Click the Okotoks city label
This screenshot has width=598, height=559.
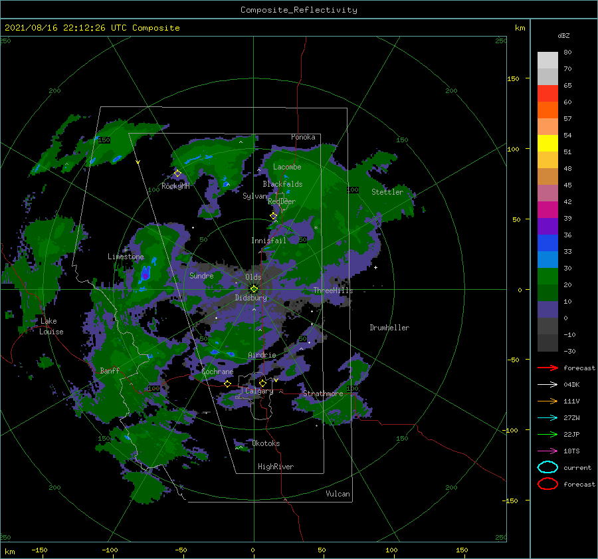click(266, 443)
